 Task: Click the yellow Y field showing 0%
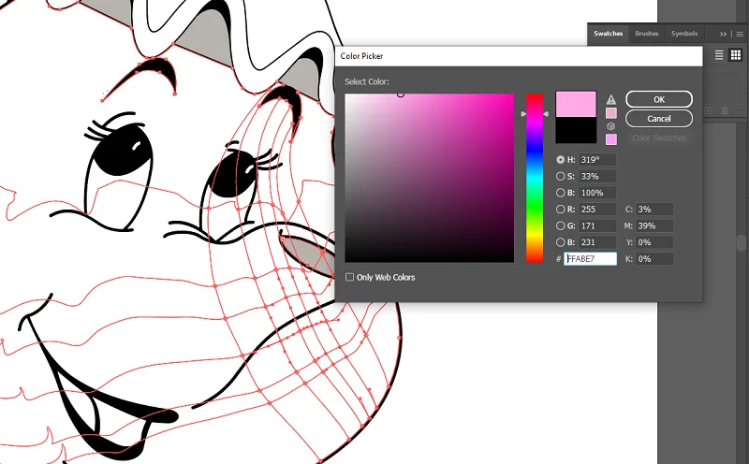coord(654,242)
